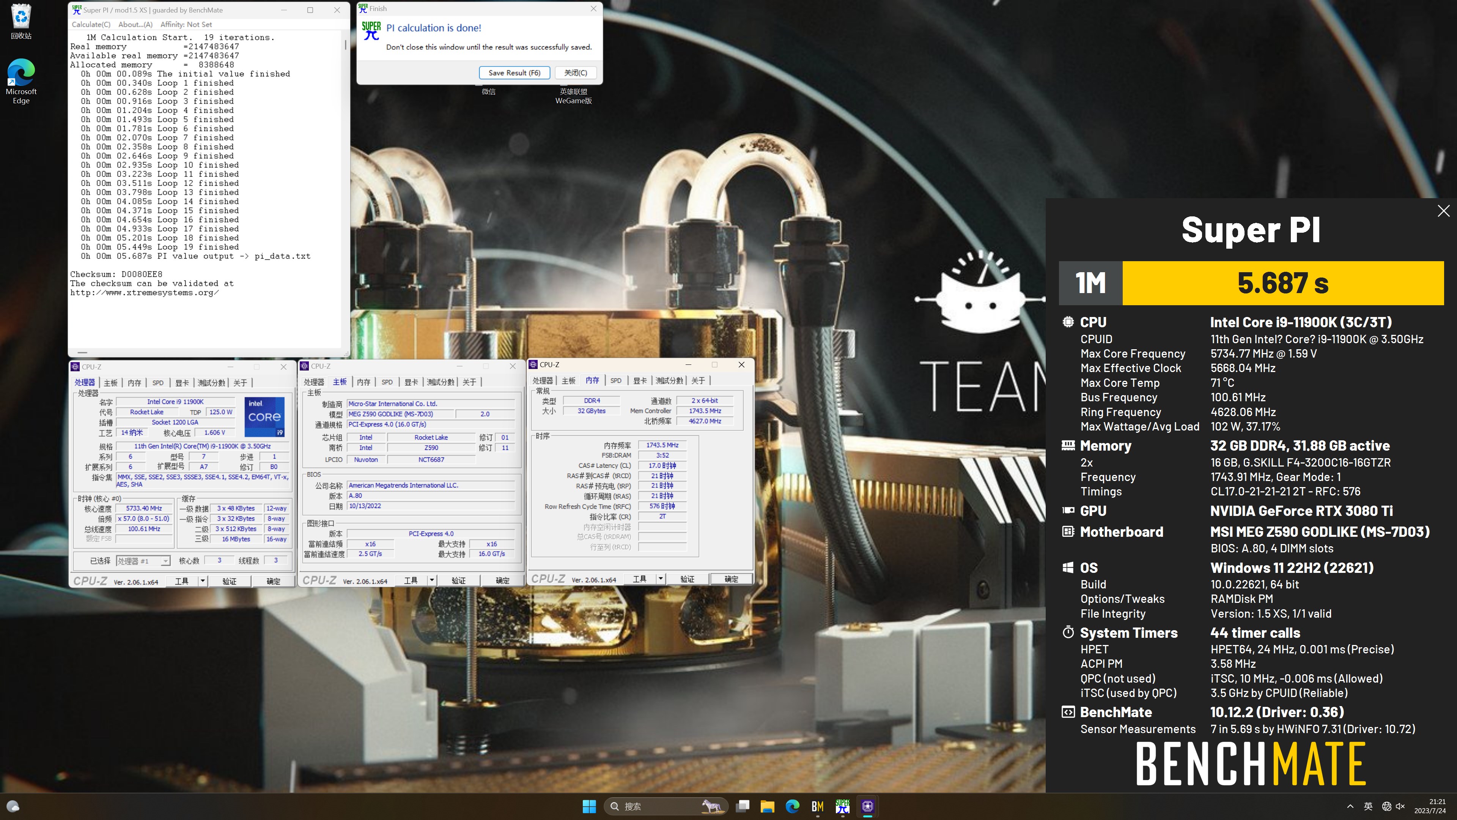Close the Finish dialog with the X
1457x820 pixels.
(x=593, y=8)
